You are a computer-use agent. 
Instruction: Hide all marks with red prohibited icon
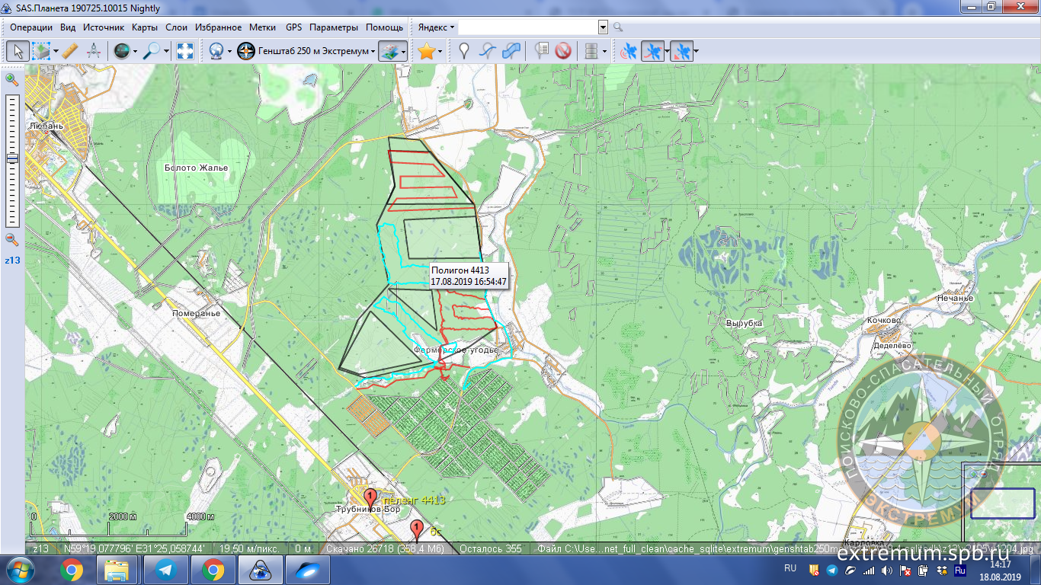pos(563,51)
